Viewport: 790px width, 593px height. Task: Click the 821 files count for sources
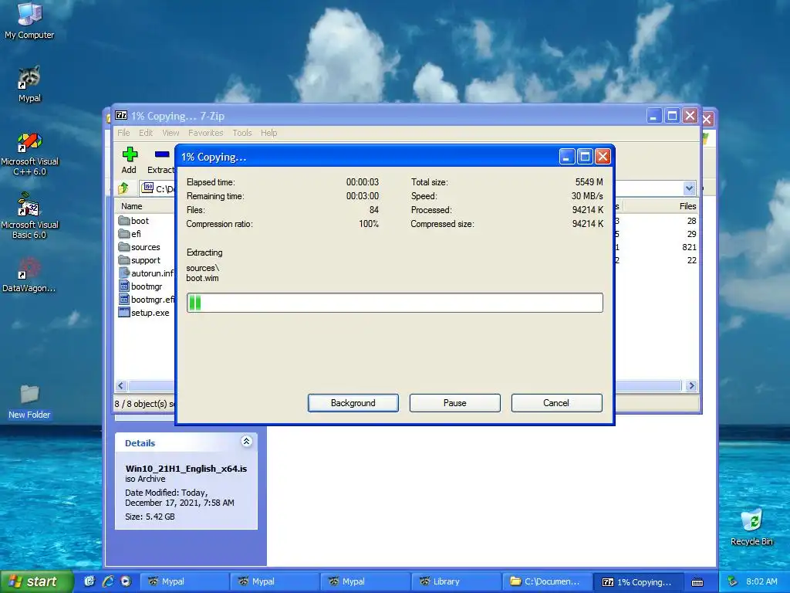point(689,247)
